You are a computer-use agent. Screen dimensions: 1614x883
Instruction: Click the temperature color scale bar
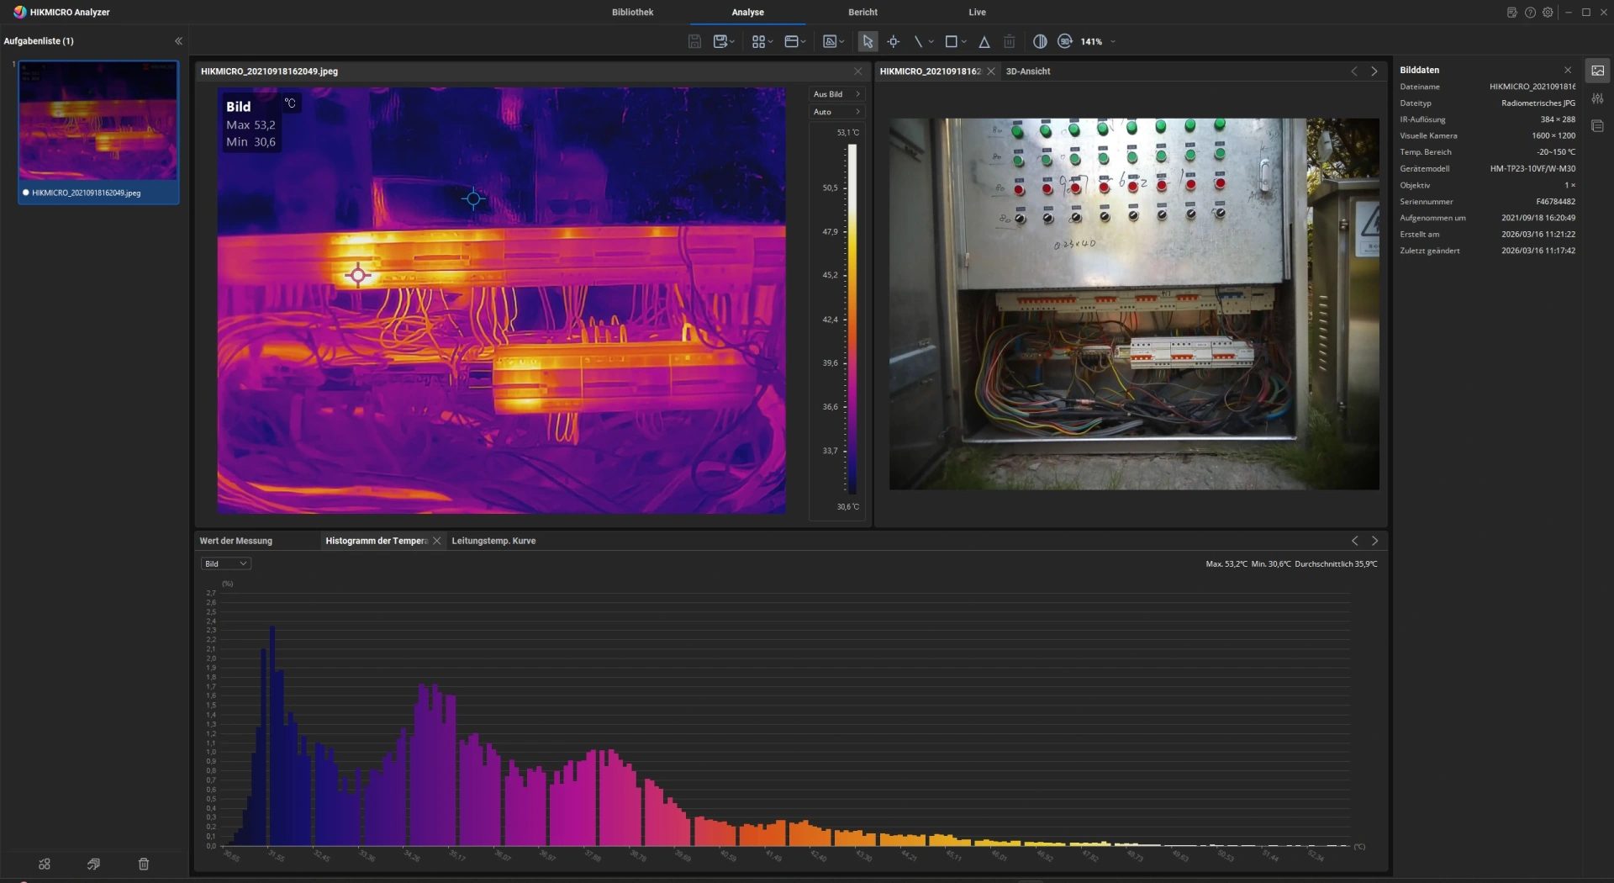(x=852, y=320)
